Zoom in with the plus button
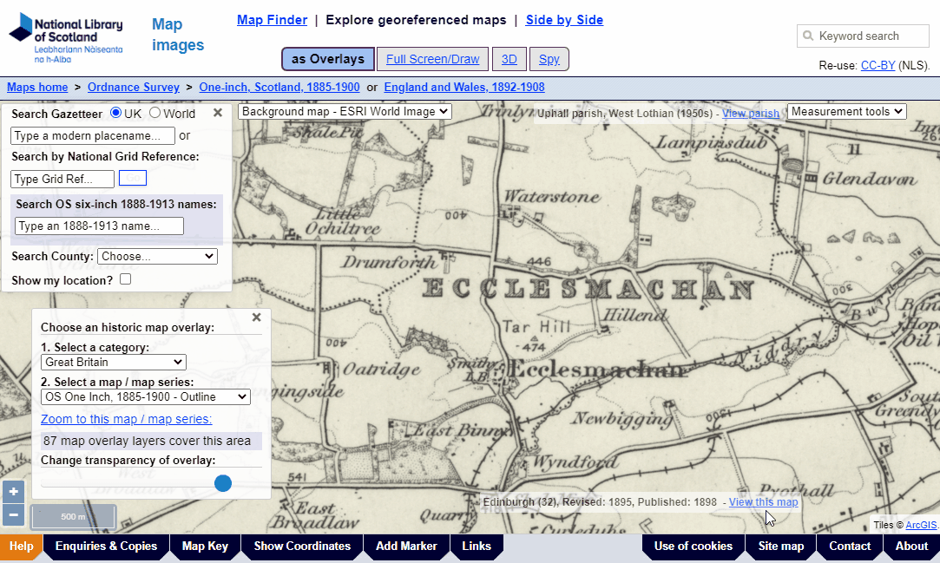This screenshot has width=940, height=563. tap(14, 492)
